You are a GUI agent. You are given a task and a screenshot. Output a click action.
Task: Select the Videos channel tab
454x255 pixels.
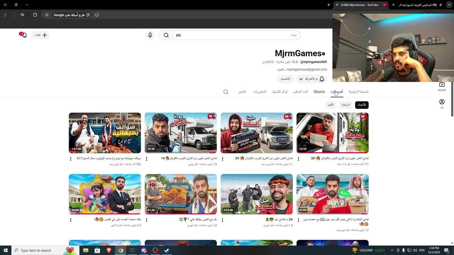[337, 92]
